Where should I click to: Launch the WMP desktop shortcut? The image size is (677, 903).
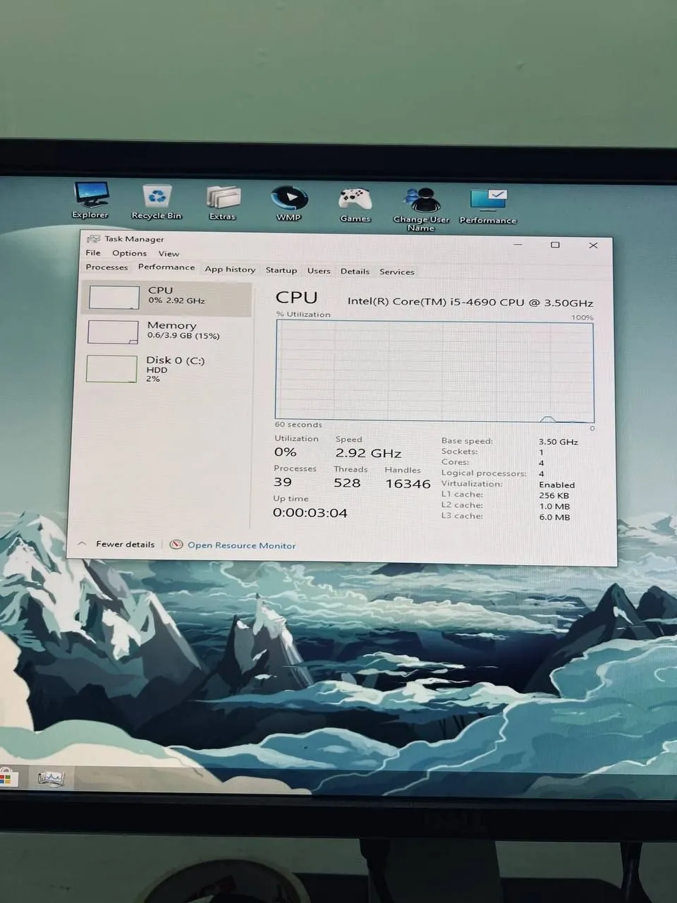289,203
